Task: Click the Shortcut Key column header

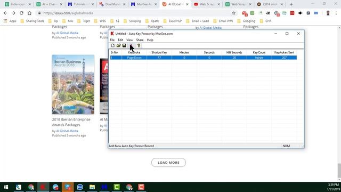Action: (159, 52)
